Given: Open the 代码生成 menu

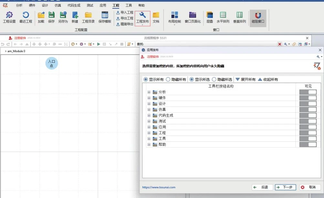Looking at the screenshot, I should pos(74,5).
